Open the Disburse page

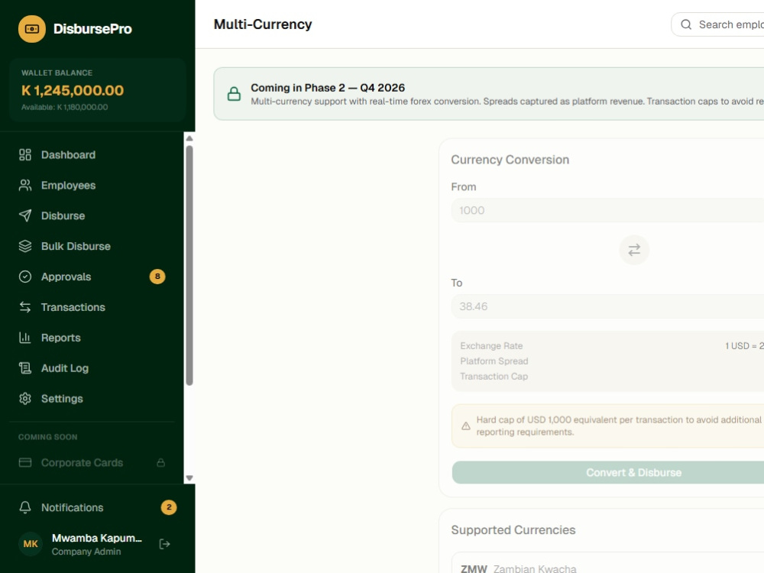pos(92,216)
